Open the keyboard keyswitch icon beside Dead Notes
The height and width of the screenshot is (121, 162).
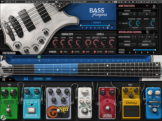(x=26, y=79)
